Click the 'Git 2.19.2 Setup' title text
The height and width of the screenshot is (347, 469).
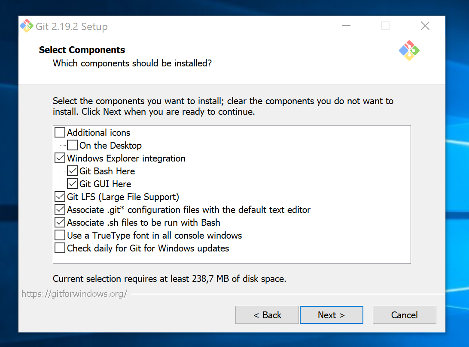coord(71,27)
